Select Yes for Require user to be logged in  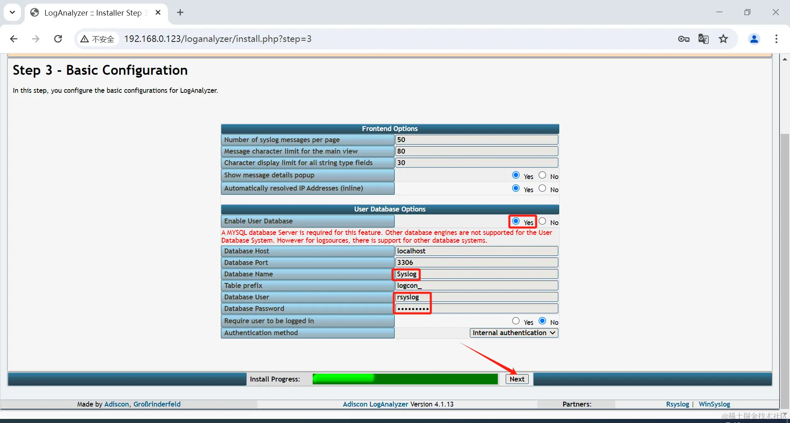516,321
